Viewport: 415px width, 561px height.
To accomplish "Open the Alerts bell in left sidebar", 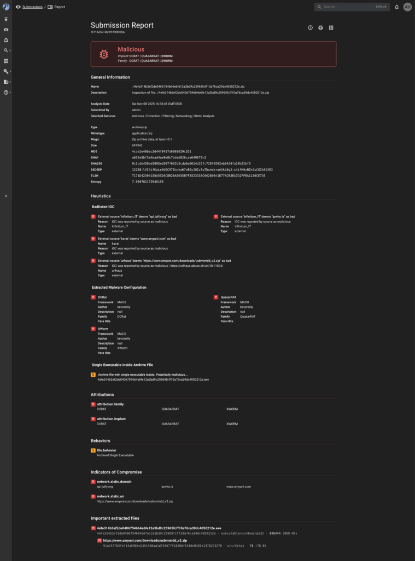I will point(6,40).
